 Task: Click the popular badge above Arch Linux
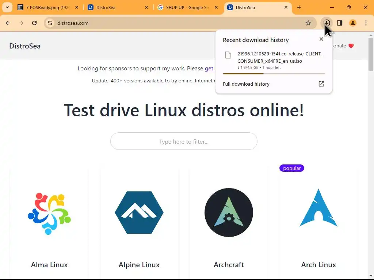292,168
